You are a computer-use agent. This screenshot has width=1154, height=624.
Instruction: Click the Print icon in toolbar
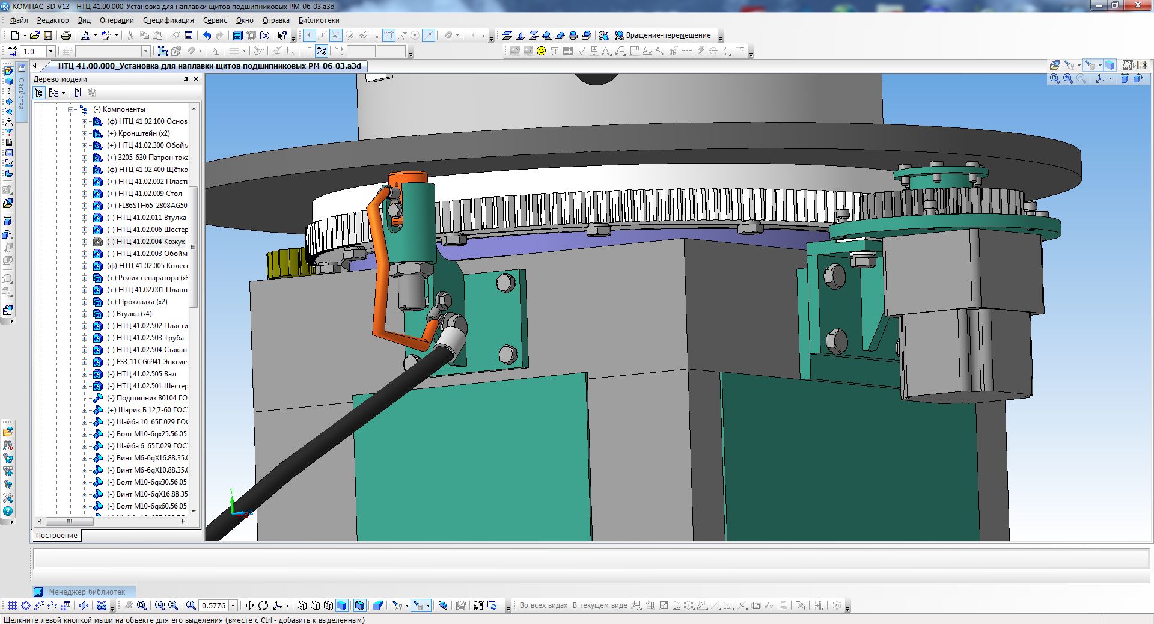(x=66, y=35)
